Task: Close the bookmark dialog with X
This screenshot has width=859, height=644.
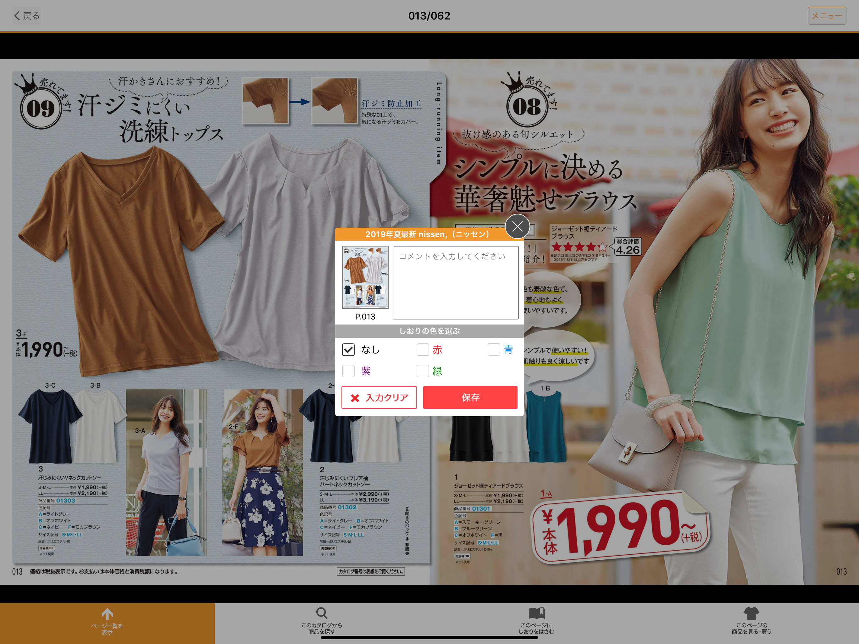Action: coord(517,226)
